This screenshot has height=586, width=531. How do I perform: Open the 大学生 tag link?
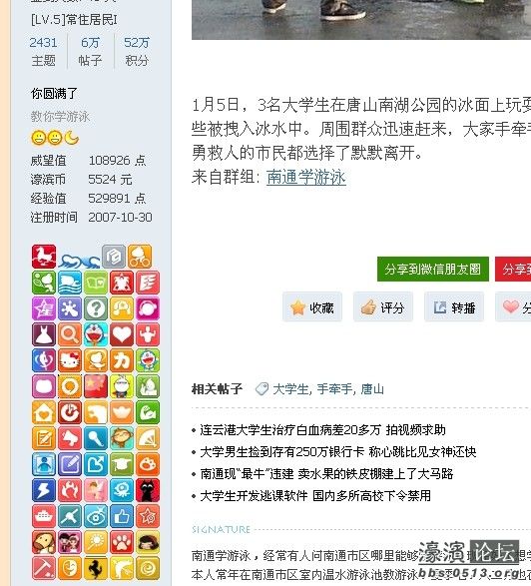coord(290,389)
